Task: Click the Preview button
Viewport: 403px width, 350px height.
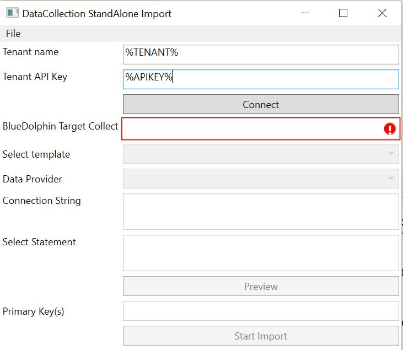Action: tap(261, 286)
